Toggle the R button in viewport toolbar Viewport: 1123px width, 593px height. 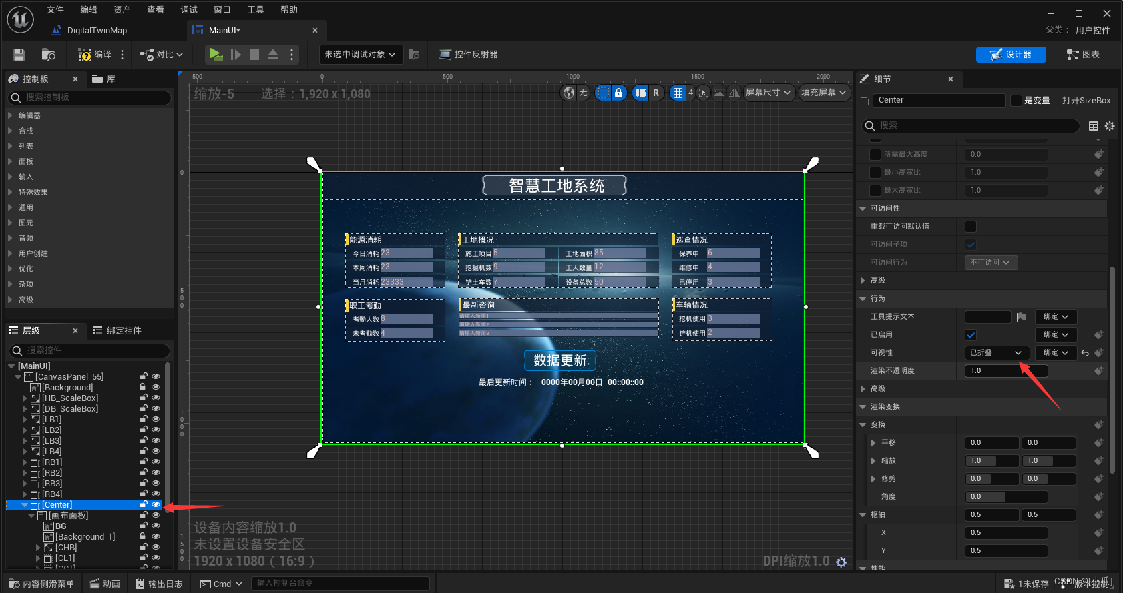pyautogui.click(x=656, y=93)
